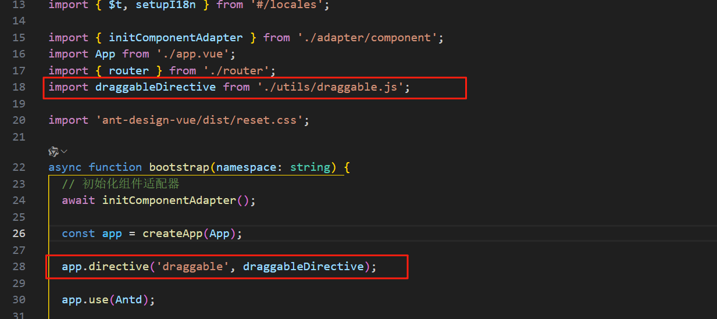Click router identifier in braces on line 17
This screenshot has width=717, height=319.
coord(129,71)
